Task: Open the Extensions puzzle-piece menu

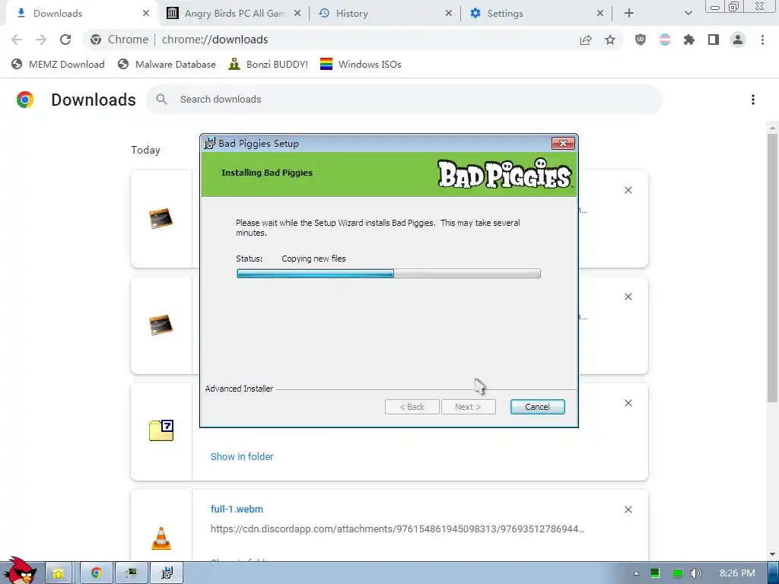Action: 689,40
